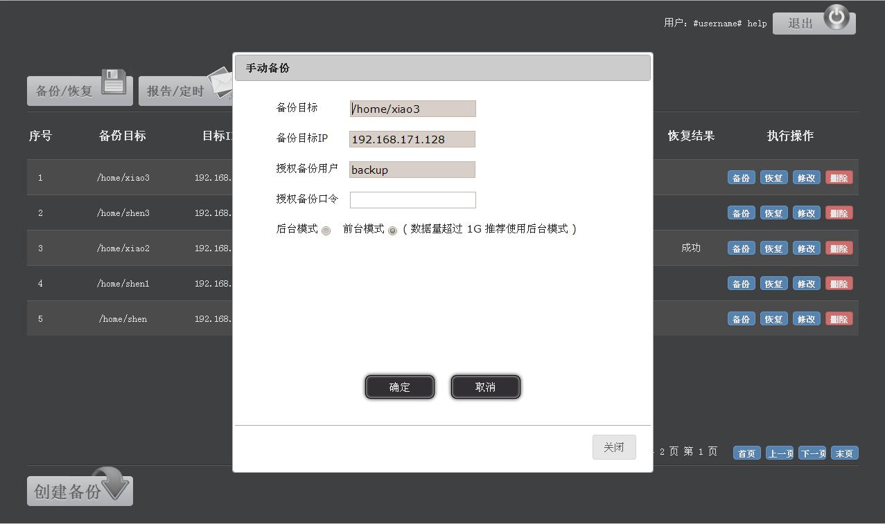
Task: Focus the 备份目标IP input field
Action: coord(412,139)
